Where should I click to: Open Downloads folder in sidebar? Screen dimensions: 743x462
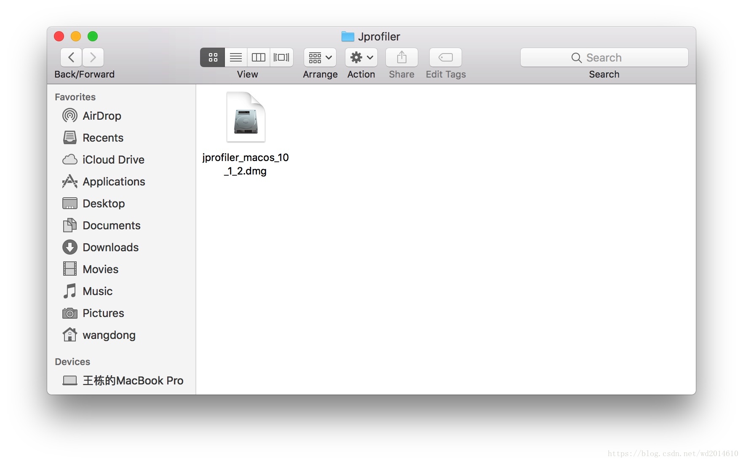121,247
